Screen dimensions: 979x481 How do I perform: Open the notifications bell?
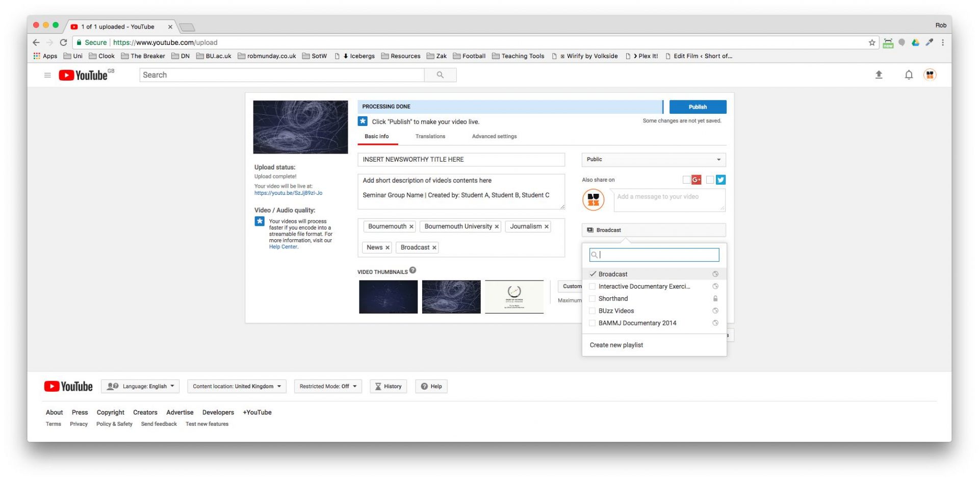click(909, 75)
